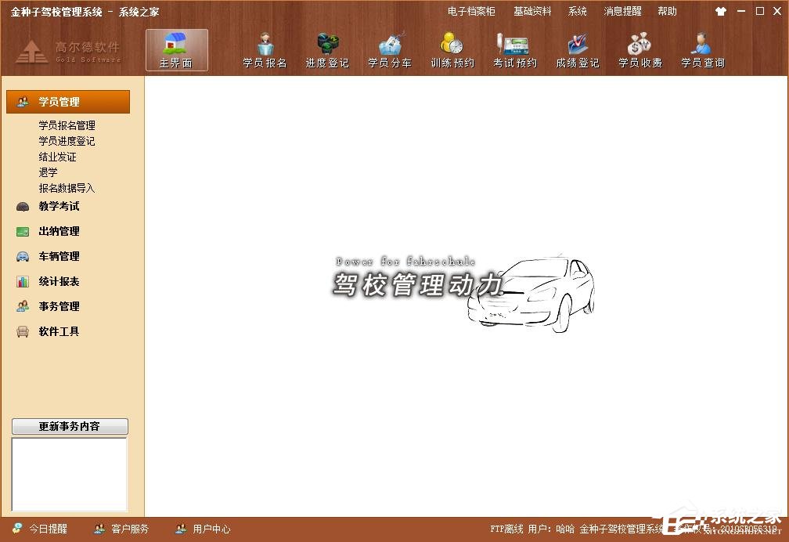The width and height of the screenshot is (789, 542).
Task: Expand the 出纳管理 sidebar section
Action: (59, 231)
